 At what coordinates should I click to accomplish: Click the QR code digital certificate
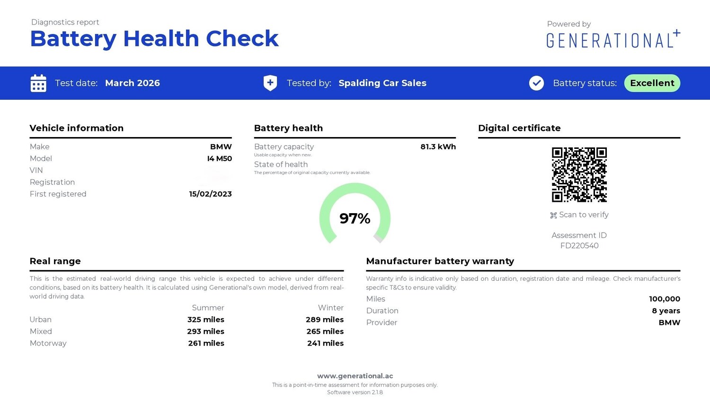[x=579, y=174]
